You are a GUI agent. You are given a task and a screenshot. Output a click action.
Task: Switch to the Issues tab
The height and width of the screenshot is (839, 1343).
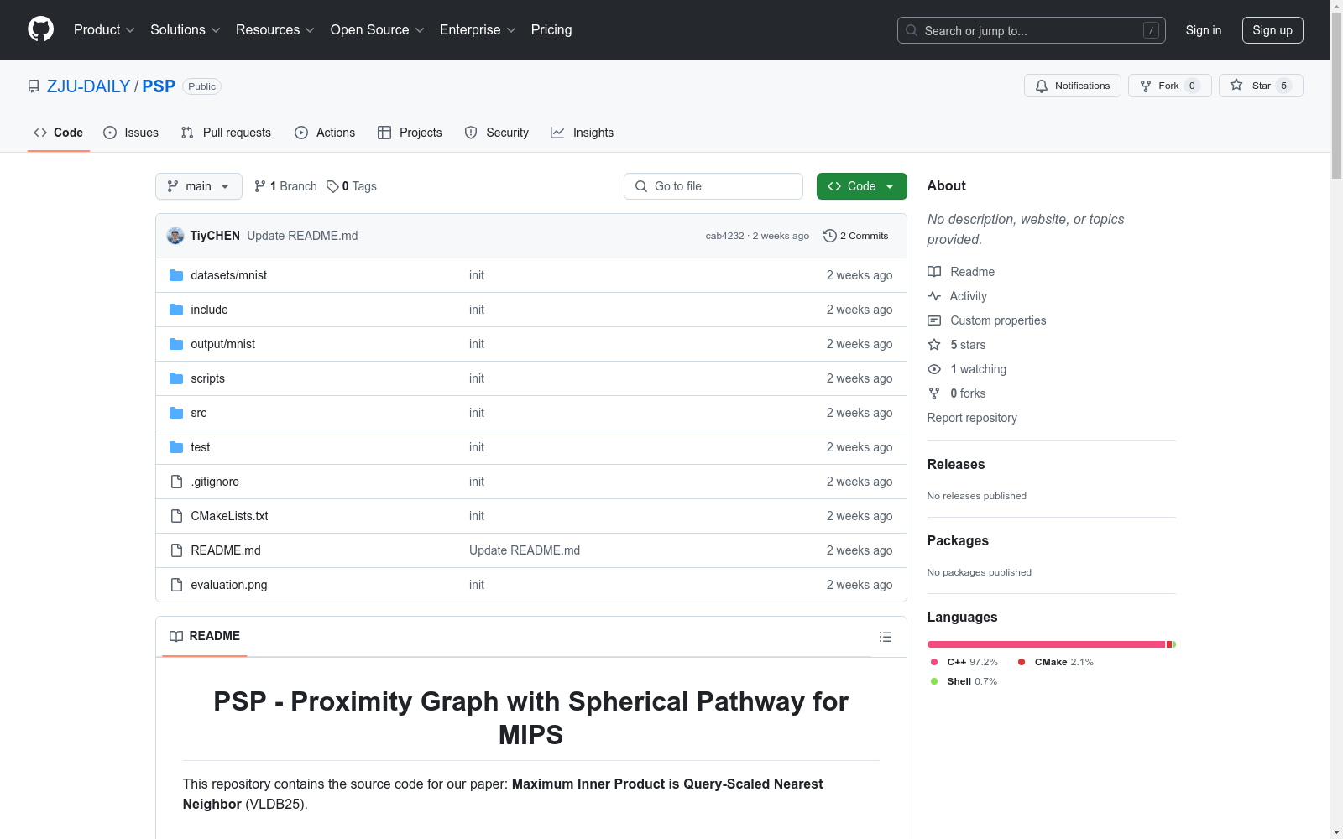[x=130, y=133]
